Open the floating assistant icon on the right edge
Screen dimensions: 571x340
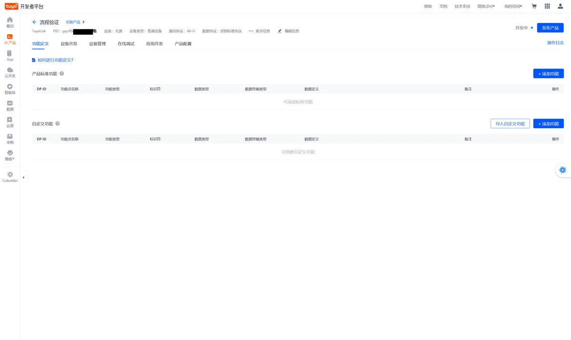pyautogui.click(x=563, y=170)
